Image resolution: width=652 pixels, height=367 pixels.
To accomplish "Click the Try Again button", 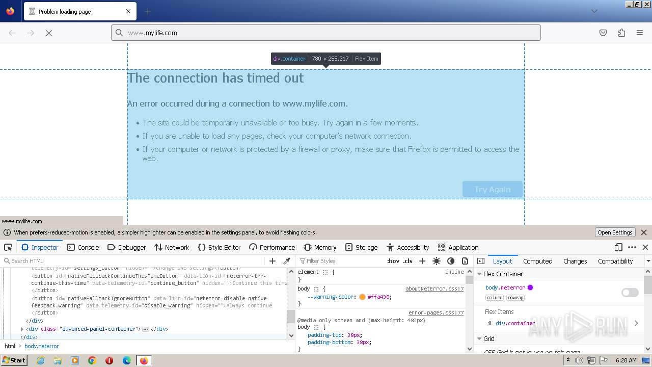I will (x=493, y=189).
